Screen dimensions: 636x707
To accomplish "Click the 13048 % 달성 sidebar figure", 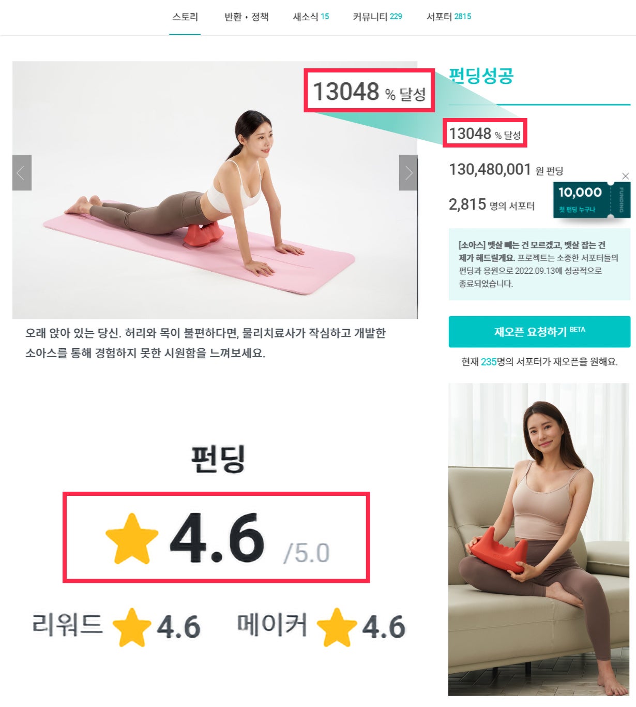I will click(x=485, y=134).
